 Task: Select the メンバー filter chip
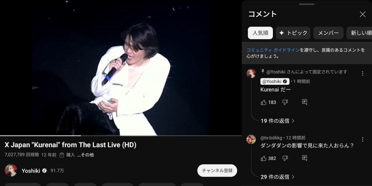click(328, 33)
